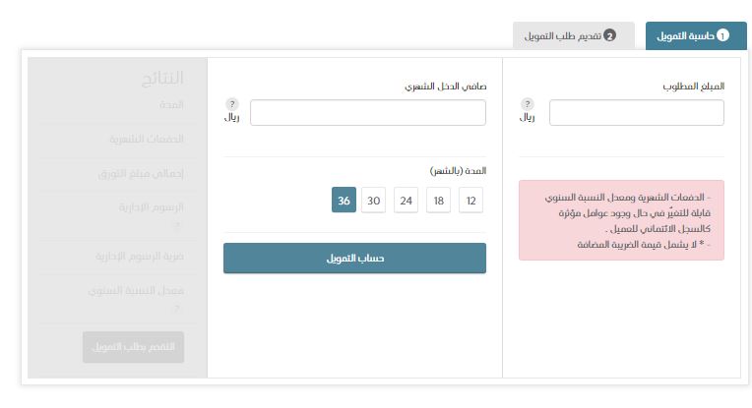Click faded question mark under الرسوم الإدارية
Screen dimensions: 752x408
177,225
